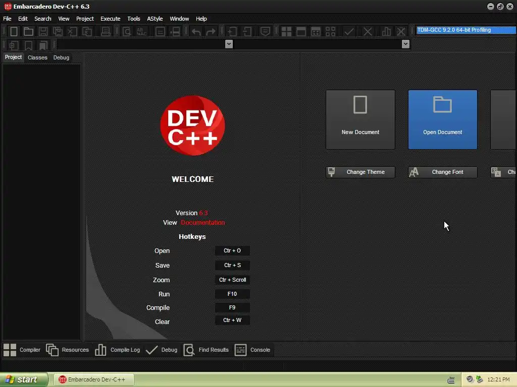Click the Indent icon in the toolbar
517x387 pixels.
click(232, 32)
